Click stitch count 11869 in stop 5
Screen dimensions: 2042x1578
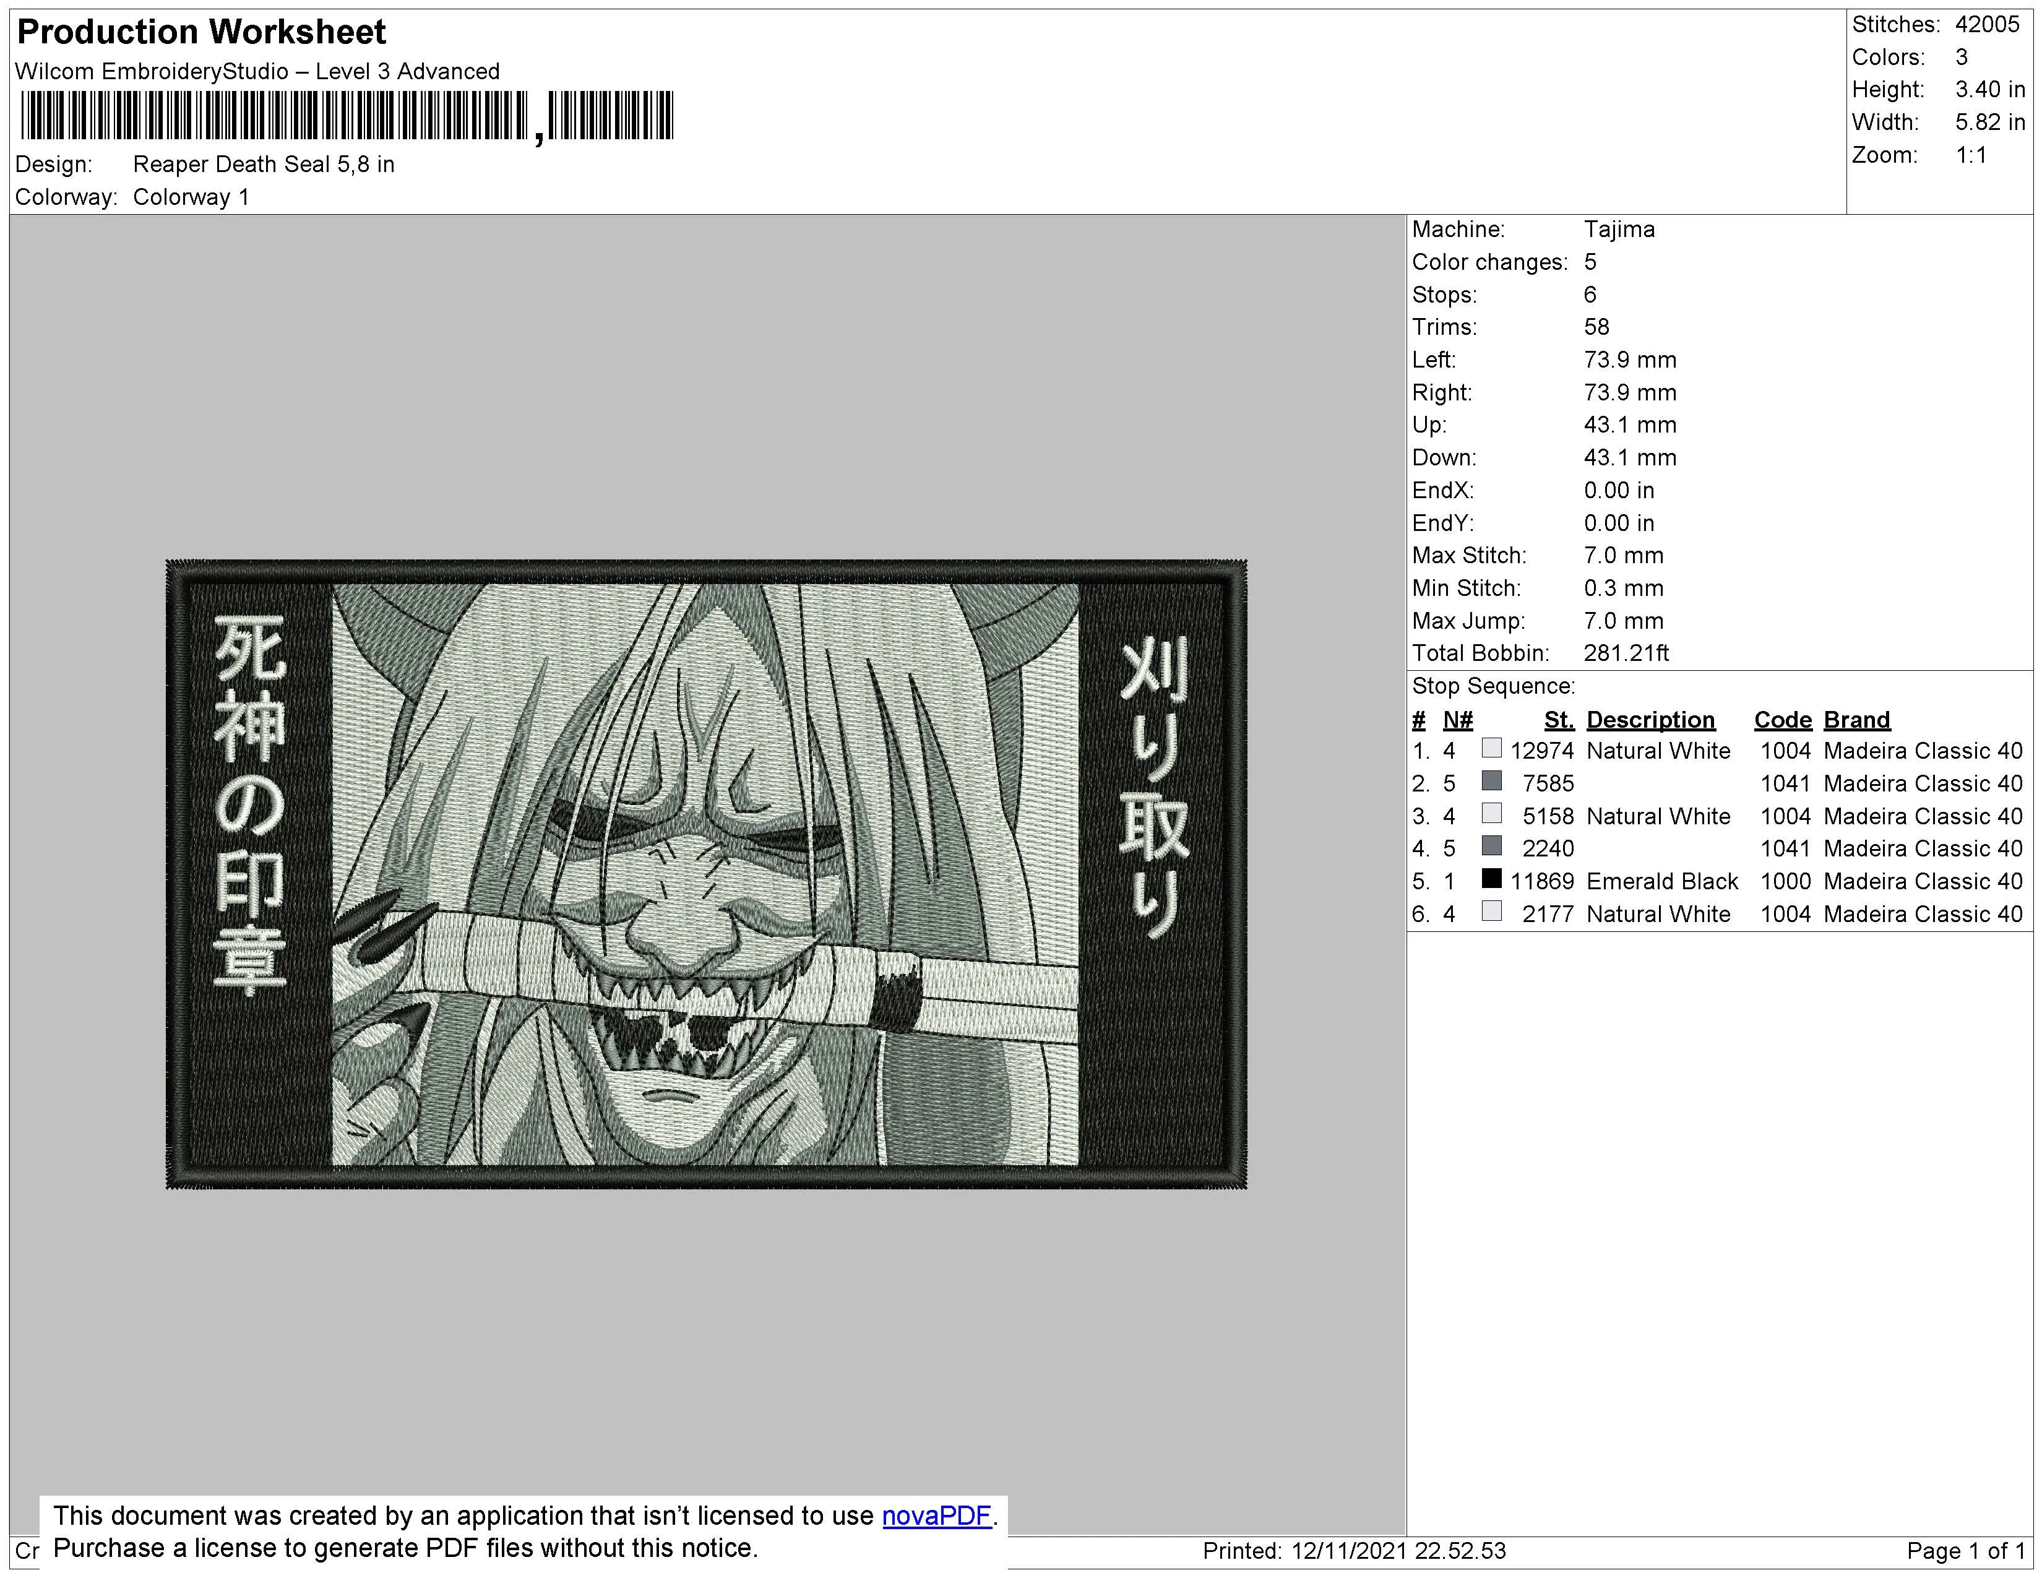point(1542,882)
